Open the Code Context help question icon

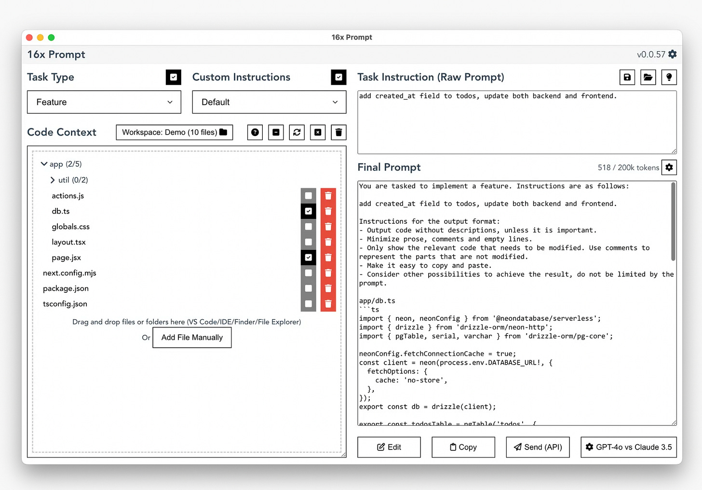click(255, 132)
